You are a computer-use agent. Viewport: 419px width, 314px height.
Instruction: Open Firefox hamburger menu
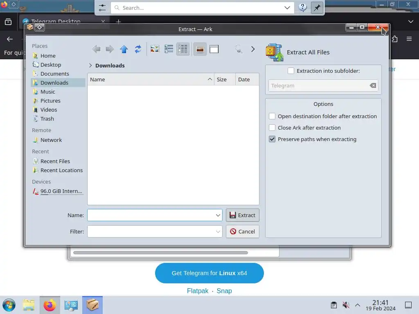tap(409, 39)
